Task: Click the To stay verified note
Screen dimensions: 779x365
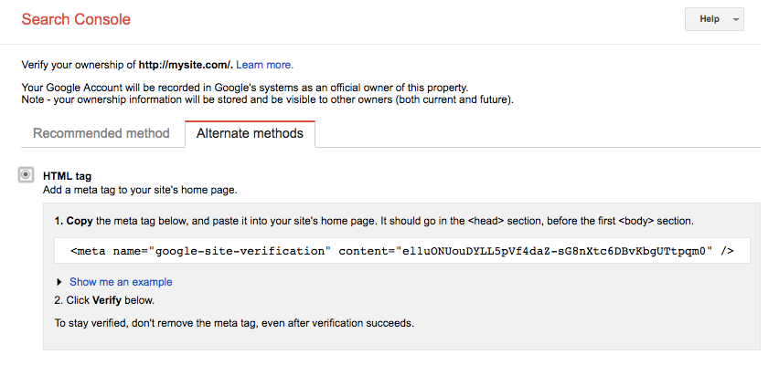Action: point(234,322)
